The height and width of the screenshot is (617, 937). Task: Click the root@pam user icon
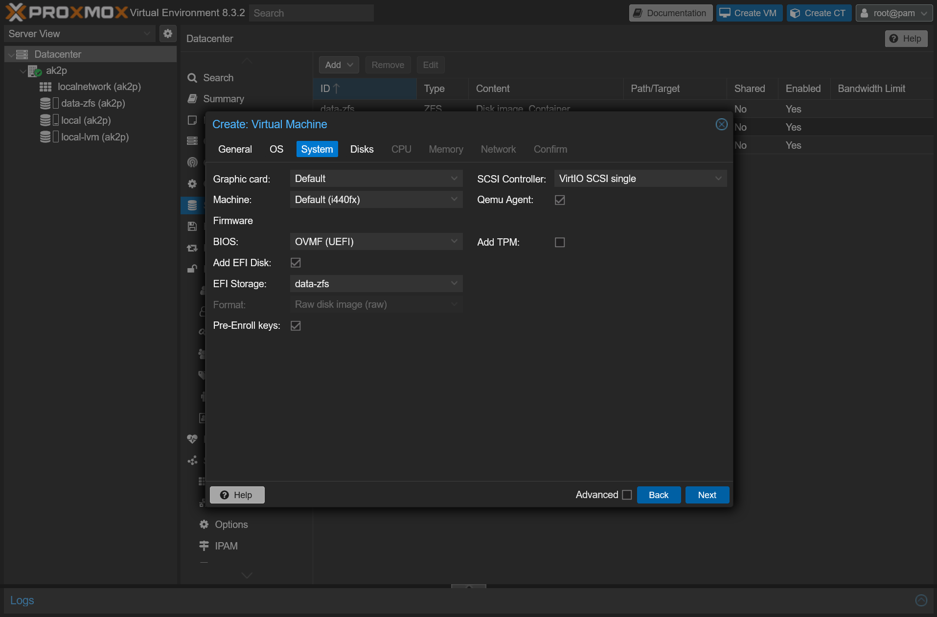(865, 13)
